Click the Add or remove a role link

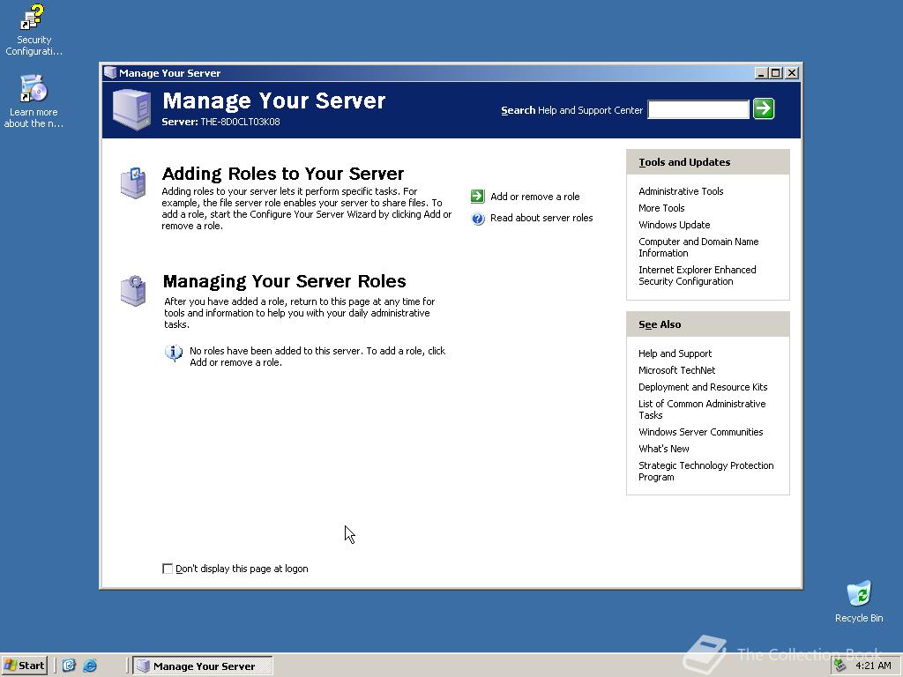[x=535, y=197]
